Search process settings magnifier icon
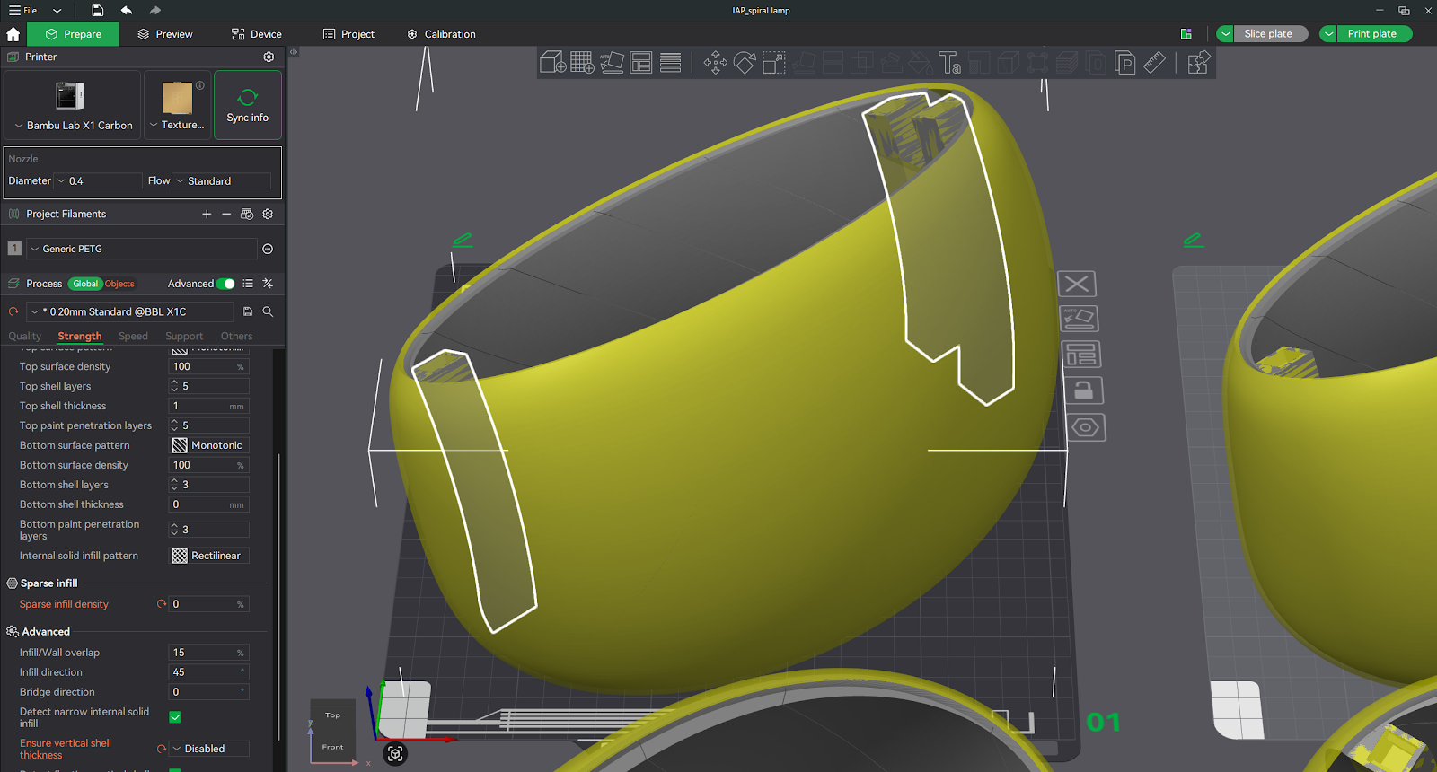The image size is (1437, 772). point(268,311)
